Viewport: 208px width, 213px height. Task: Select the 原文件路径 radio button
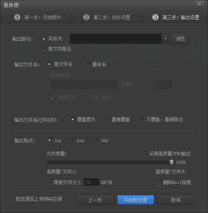tap(44, 49)
